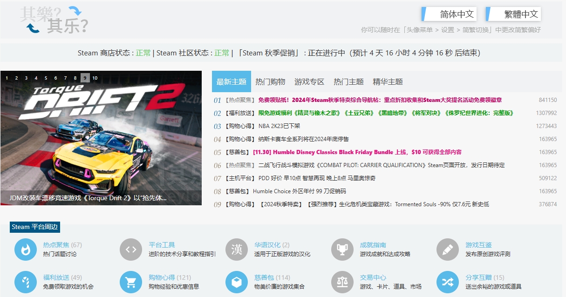Click the JDM改装车漂移竞速游戏 caption
This screenshot has width=566, height=297.
(88, 198)
